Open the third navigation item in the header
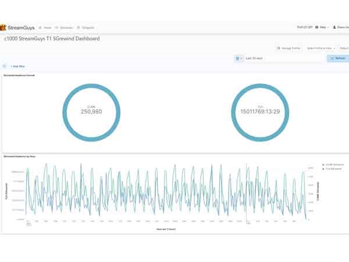The height and width of the screenshot is (262, 349). (86, 27)
